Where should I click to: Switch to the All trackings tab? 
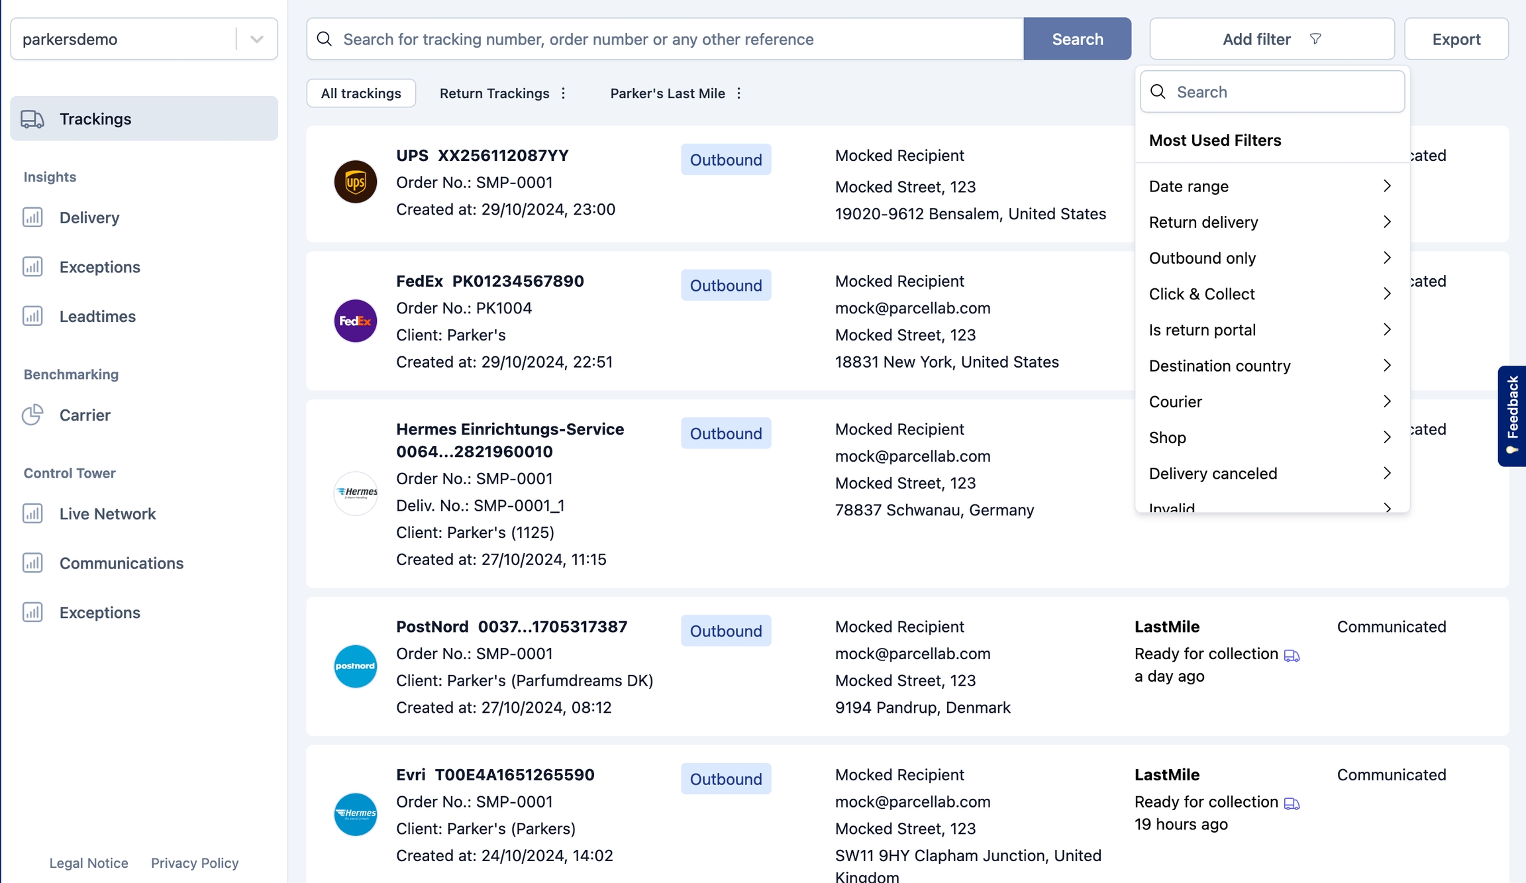tap(361, 93)
